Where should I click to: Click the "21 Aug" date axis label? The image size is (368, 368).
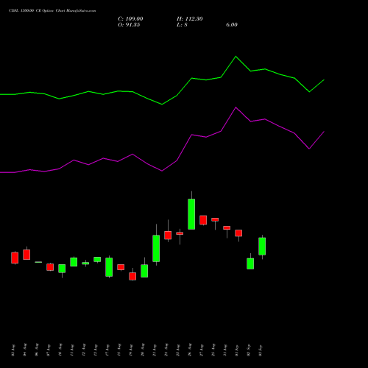click(x=155, y=350)
